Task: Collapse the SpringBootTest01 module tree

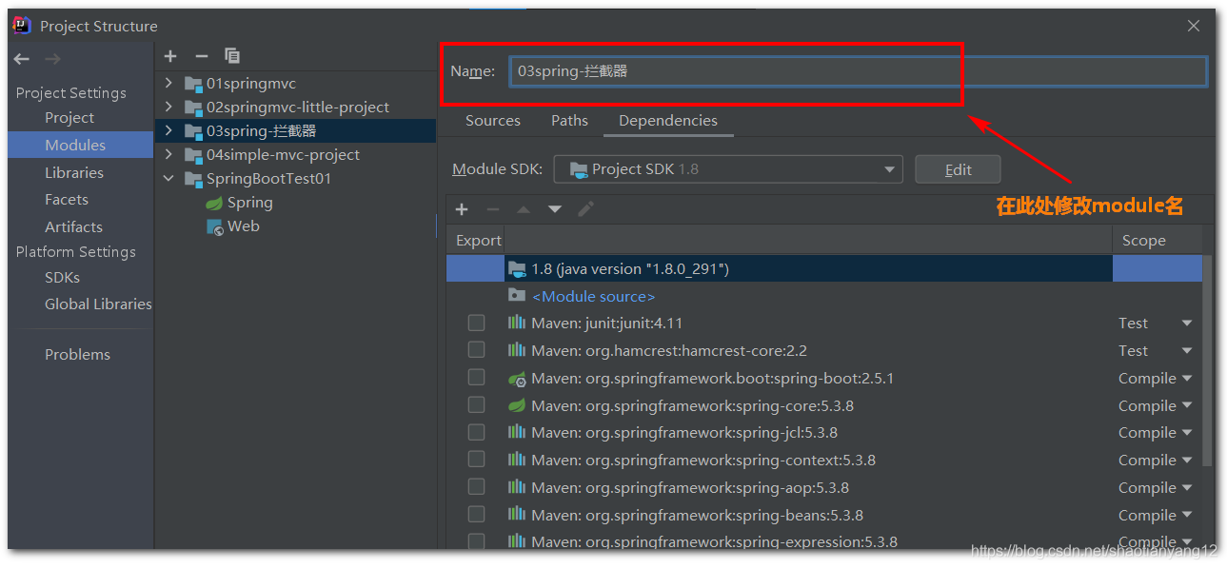Action: (x=168, y=178)
